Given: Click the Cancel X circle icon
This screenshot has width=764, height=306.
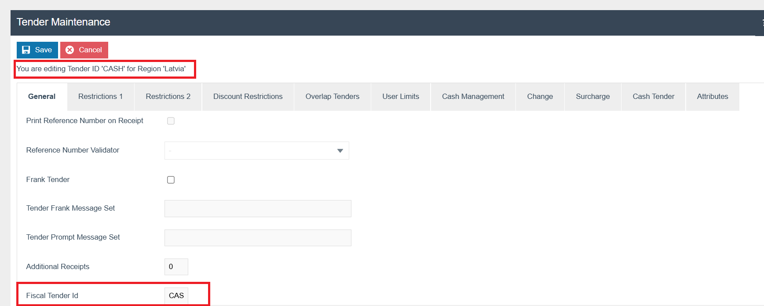Looking at the screenshot, I should (x=69, y=50).
